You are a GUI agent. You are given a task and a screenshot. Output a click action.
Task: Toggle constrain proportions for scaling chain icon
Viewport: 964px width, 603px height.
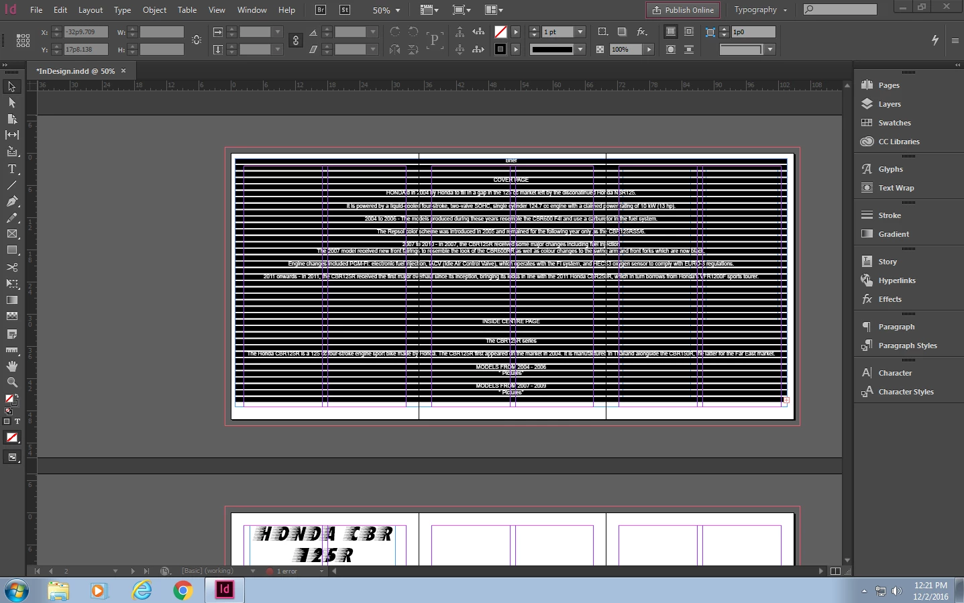[x=296, y=40]
